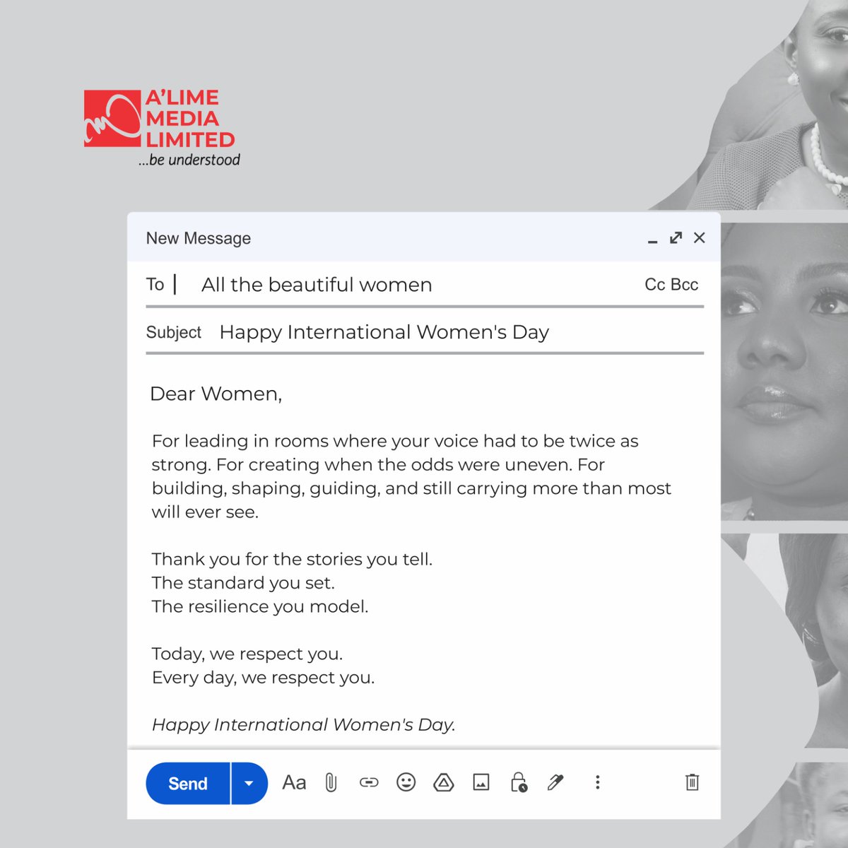848x848 pixels.
Task: Click the 'The standard you set.' line
Action: pyautogui.click(x=243, y=583)
